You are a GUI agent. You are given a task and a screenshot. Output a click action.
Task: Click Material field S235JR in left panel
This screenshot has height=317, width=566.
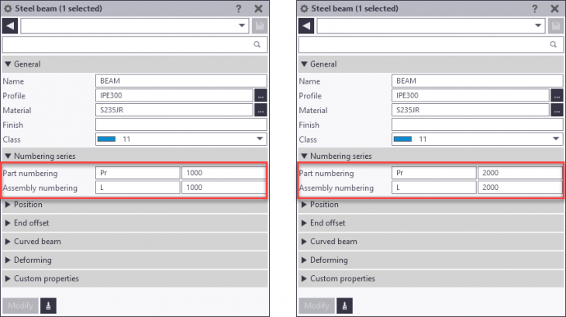click(x=174, y=110)
